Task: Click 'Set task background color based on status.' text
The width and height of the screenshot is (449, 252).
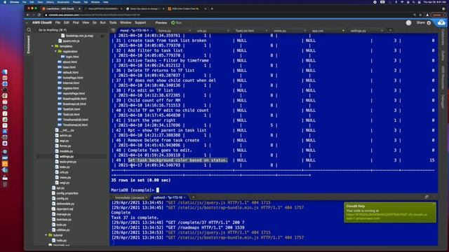Action: pyautogui.click(x=177, y=160)
